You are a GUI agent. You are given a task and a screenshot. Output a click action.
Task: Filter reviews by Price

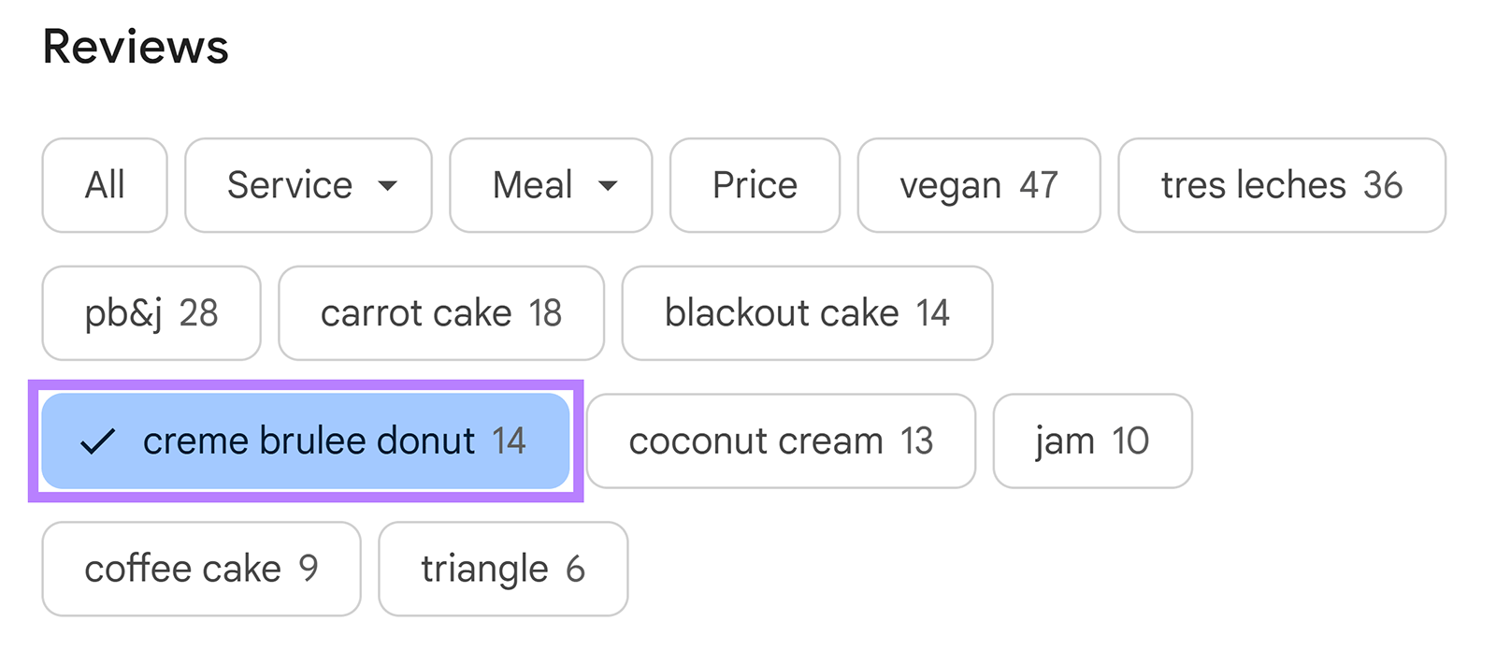[x=754, y=184]
